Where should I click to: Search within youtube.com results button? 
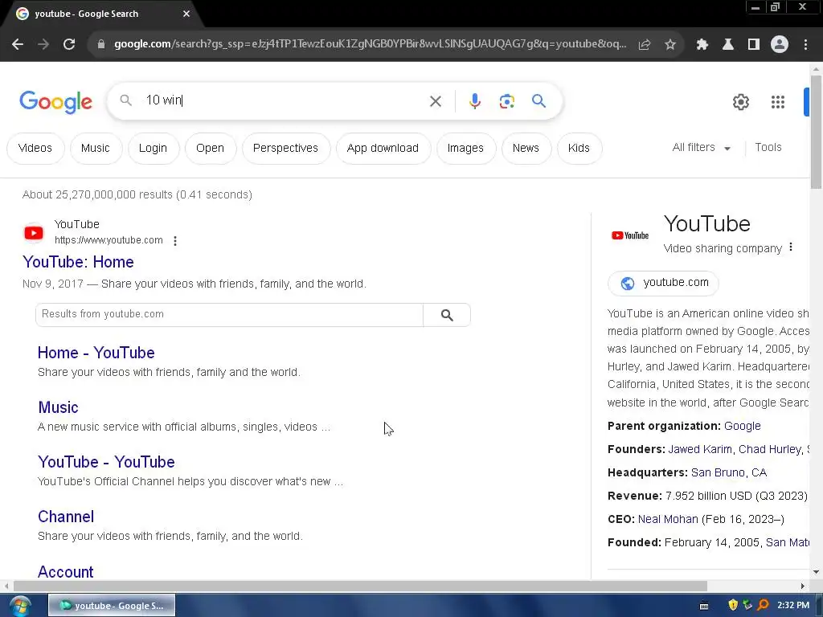coord(447,315)
